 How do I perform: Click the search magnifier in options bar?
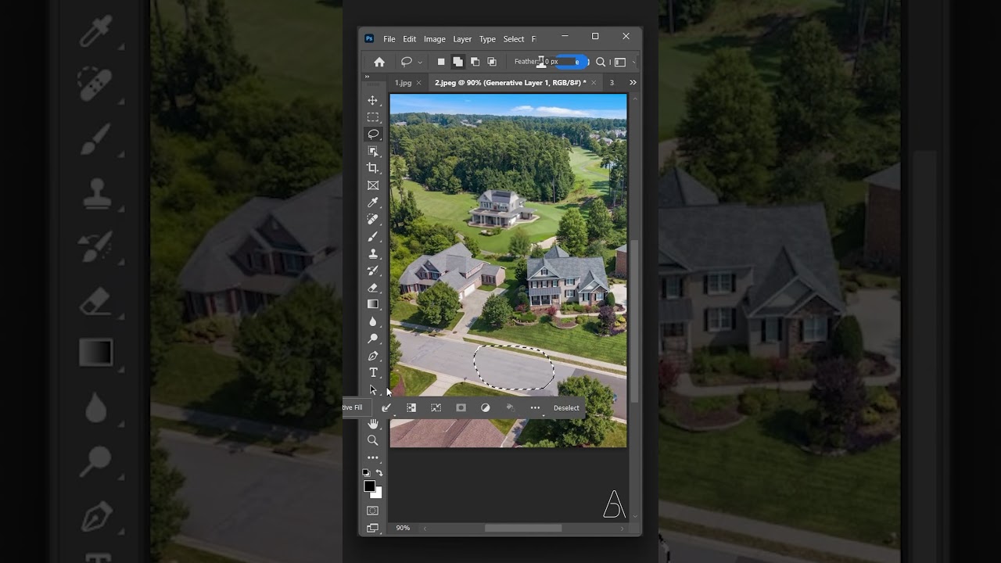click(601, 62)
